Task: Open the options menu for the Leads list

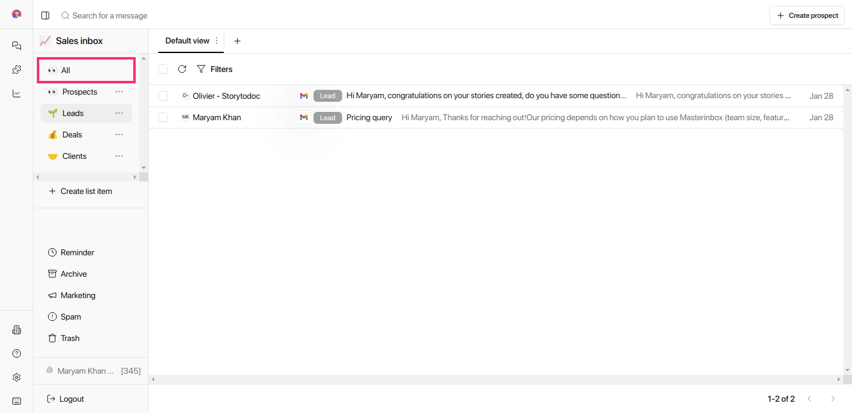Action: click(x=119, y=113)
